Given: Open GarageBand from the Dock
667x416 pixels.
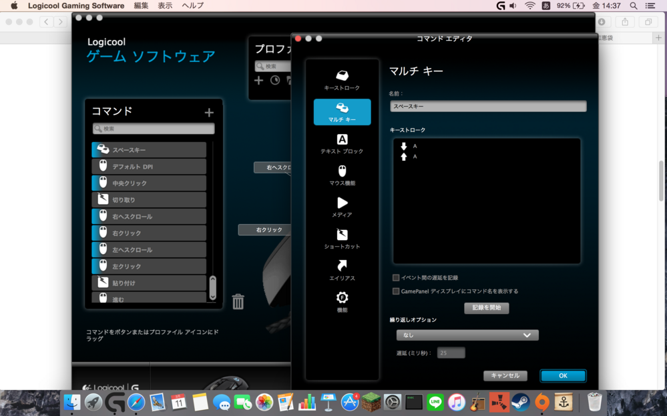Looking at the screenshot, I should (477, 402).
